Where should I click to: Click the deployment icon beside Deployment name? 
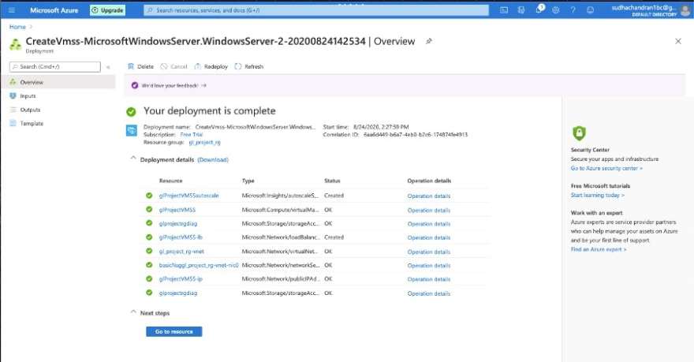coord(132,131)
